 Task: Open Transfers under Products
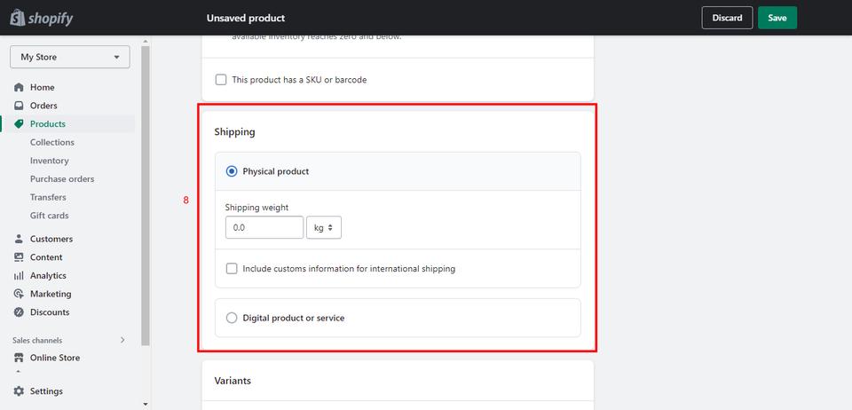(x=48, y=197)
